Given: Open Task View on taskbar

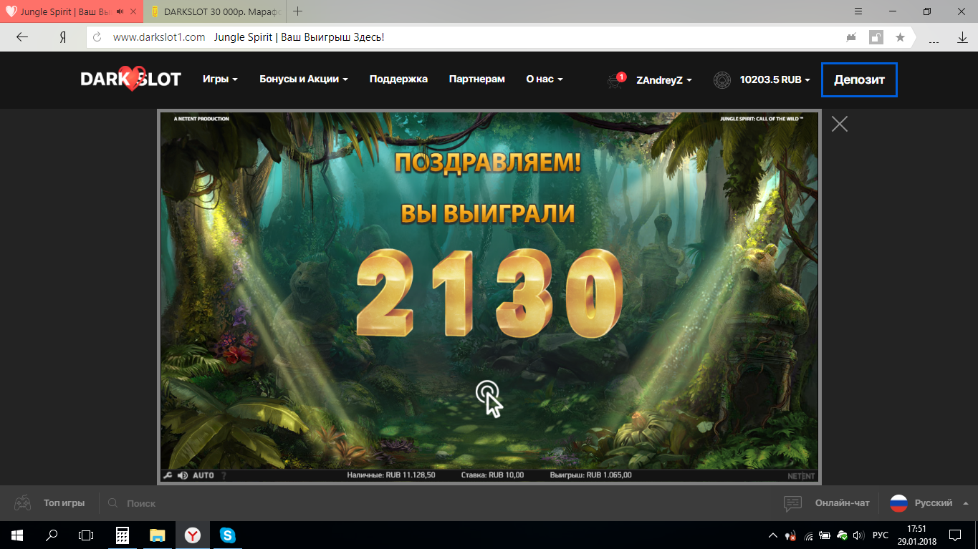Looking at the screenshot, I should (86, 535).
